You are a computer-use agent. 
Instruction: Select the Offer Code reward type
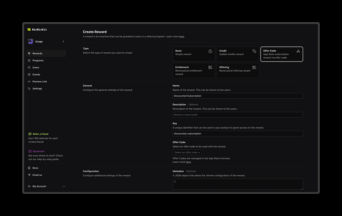[282, 54]
